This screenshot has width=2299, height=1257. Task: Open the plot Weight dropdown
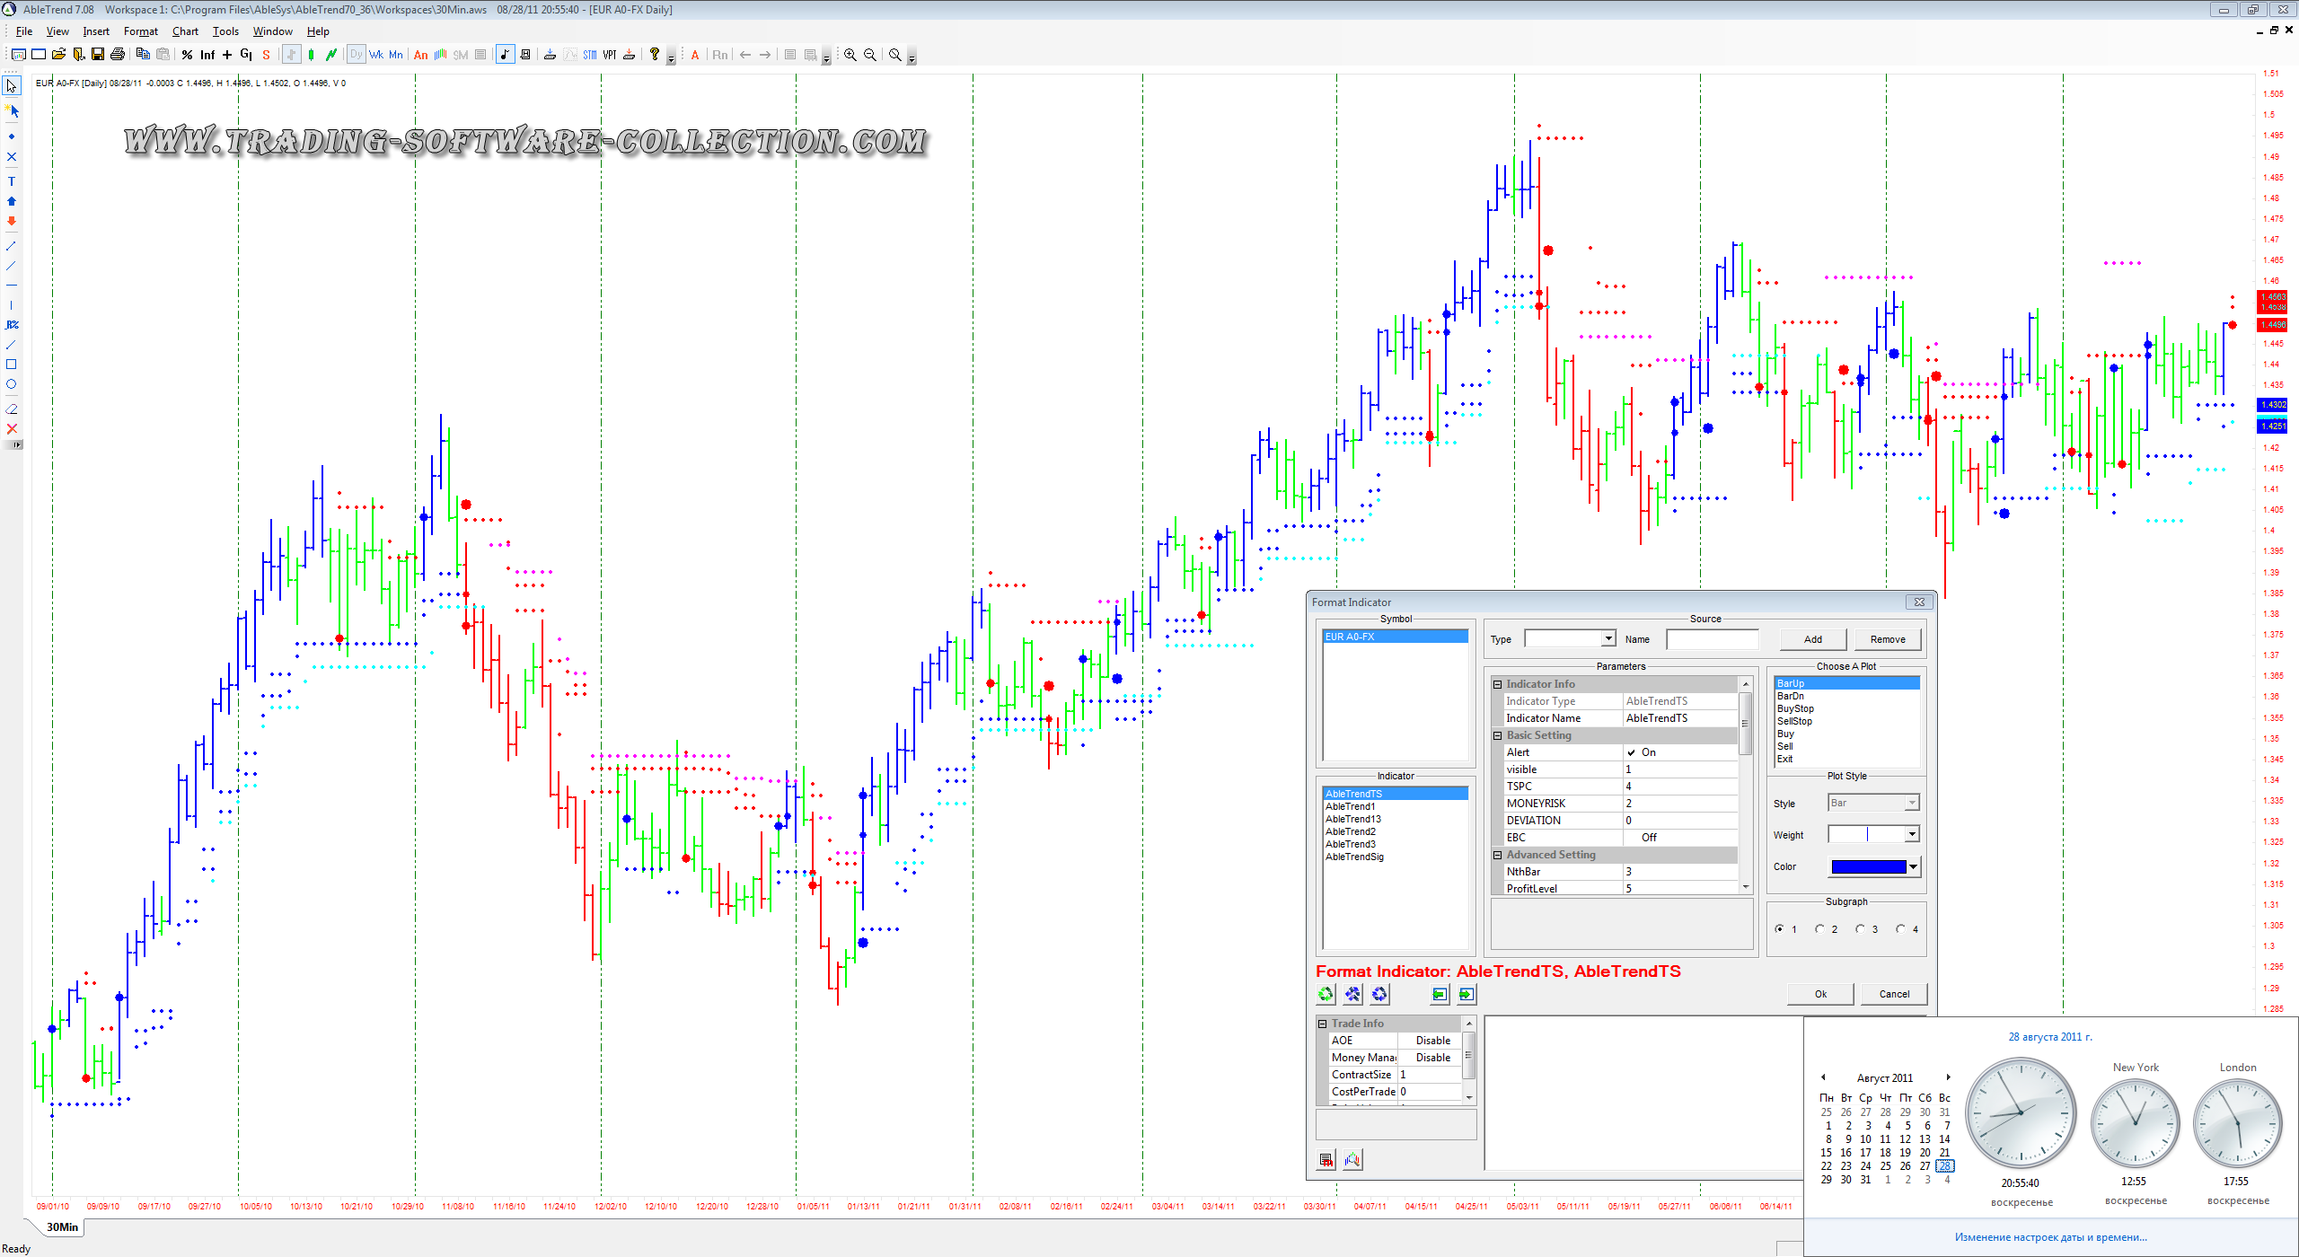pyautogui.click(x=1912, y=834)
